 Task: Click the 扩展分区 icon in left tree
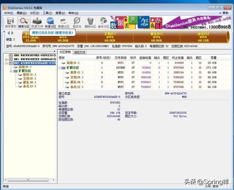[x=15, y=71]
